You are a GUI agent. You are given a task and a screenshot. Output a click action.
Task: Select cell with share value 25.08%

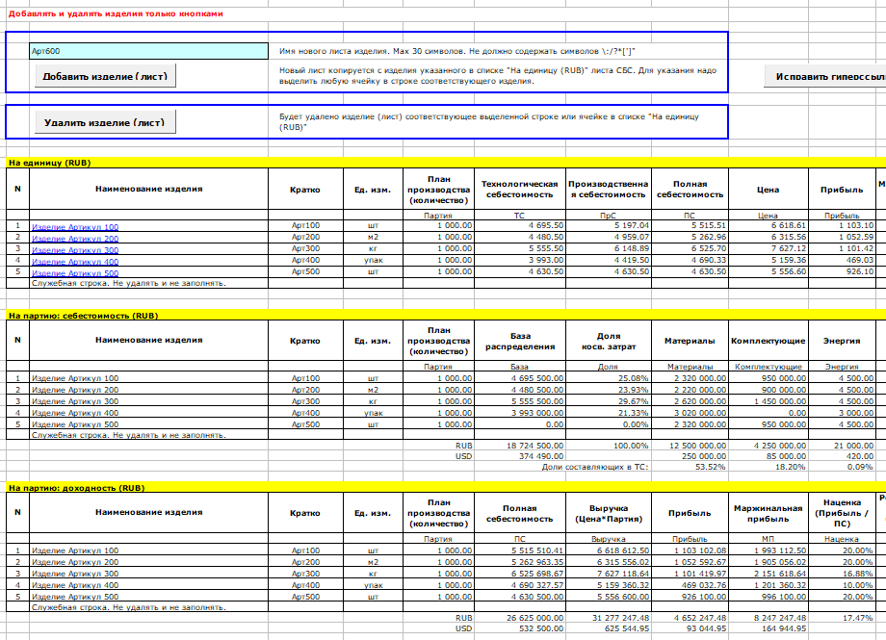pos(608,378)
